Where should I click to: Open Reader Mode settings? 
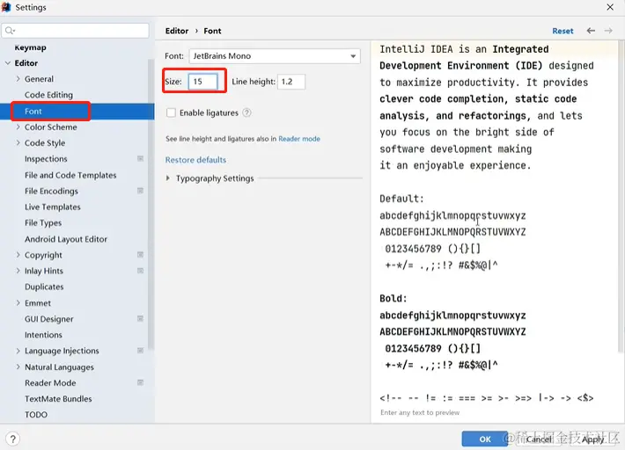click(x=50, y=382)
